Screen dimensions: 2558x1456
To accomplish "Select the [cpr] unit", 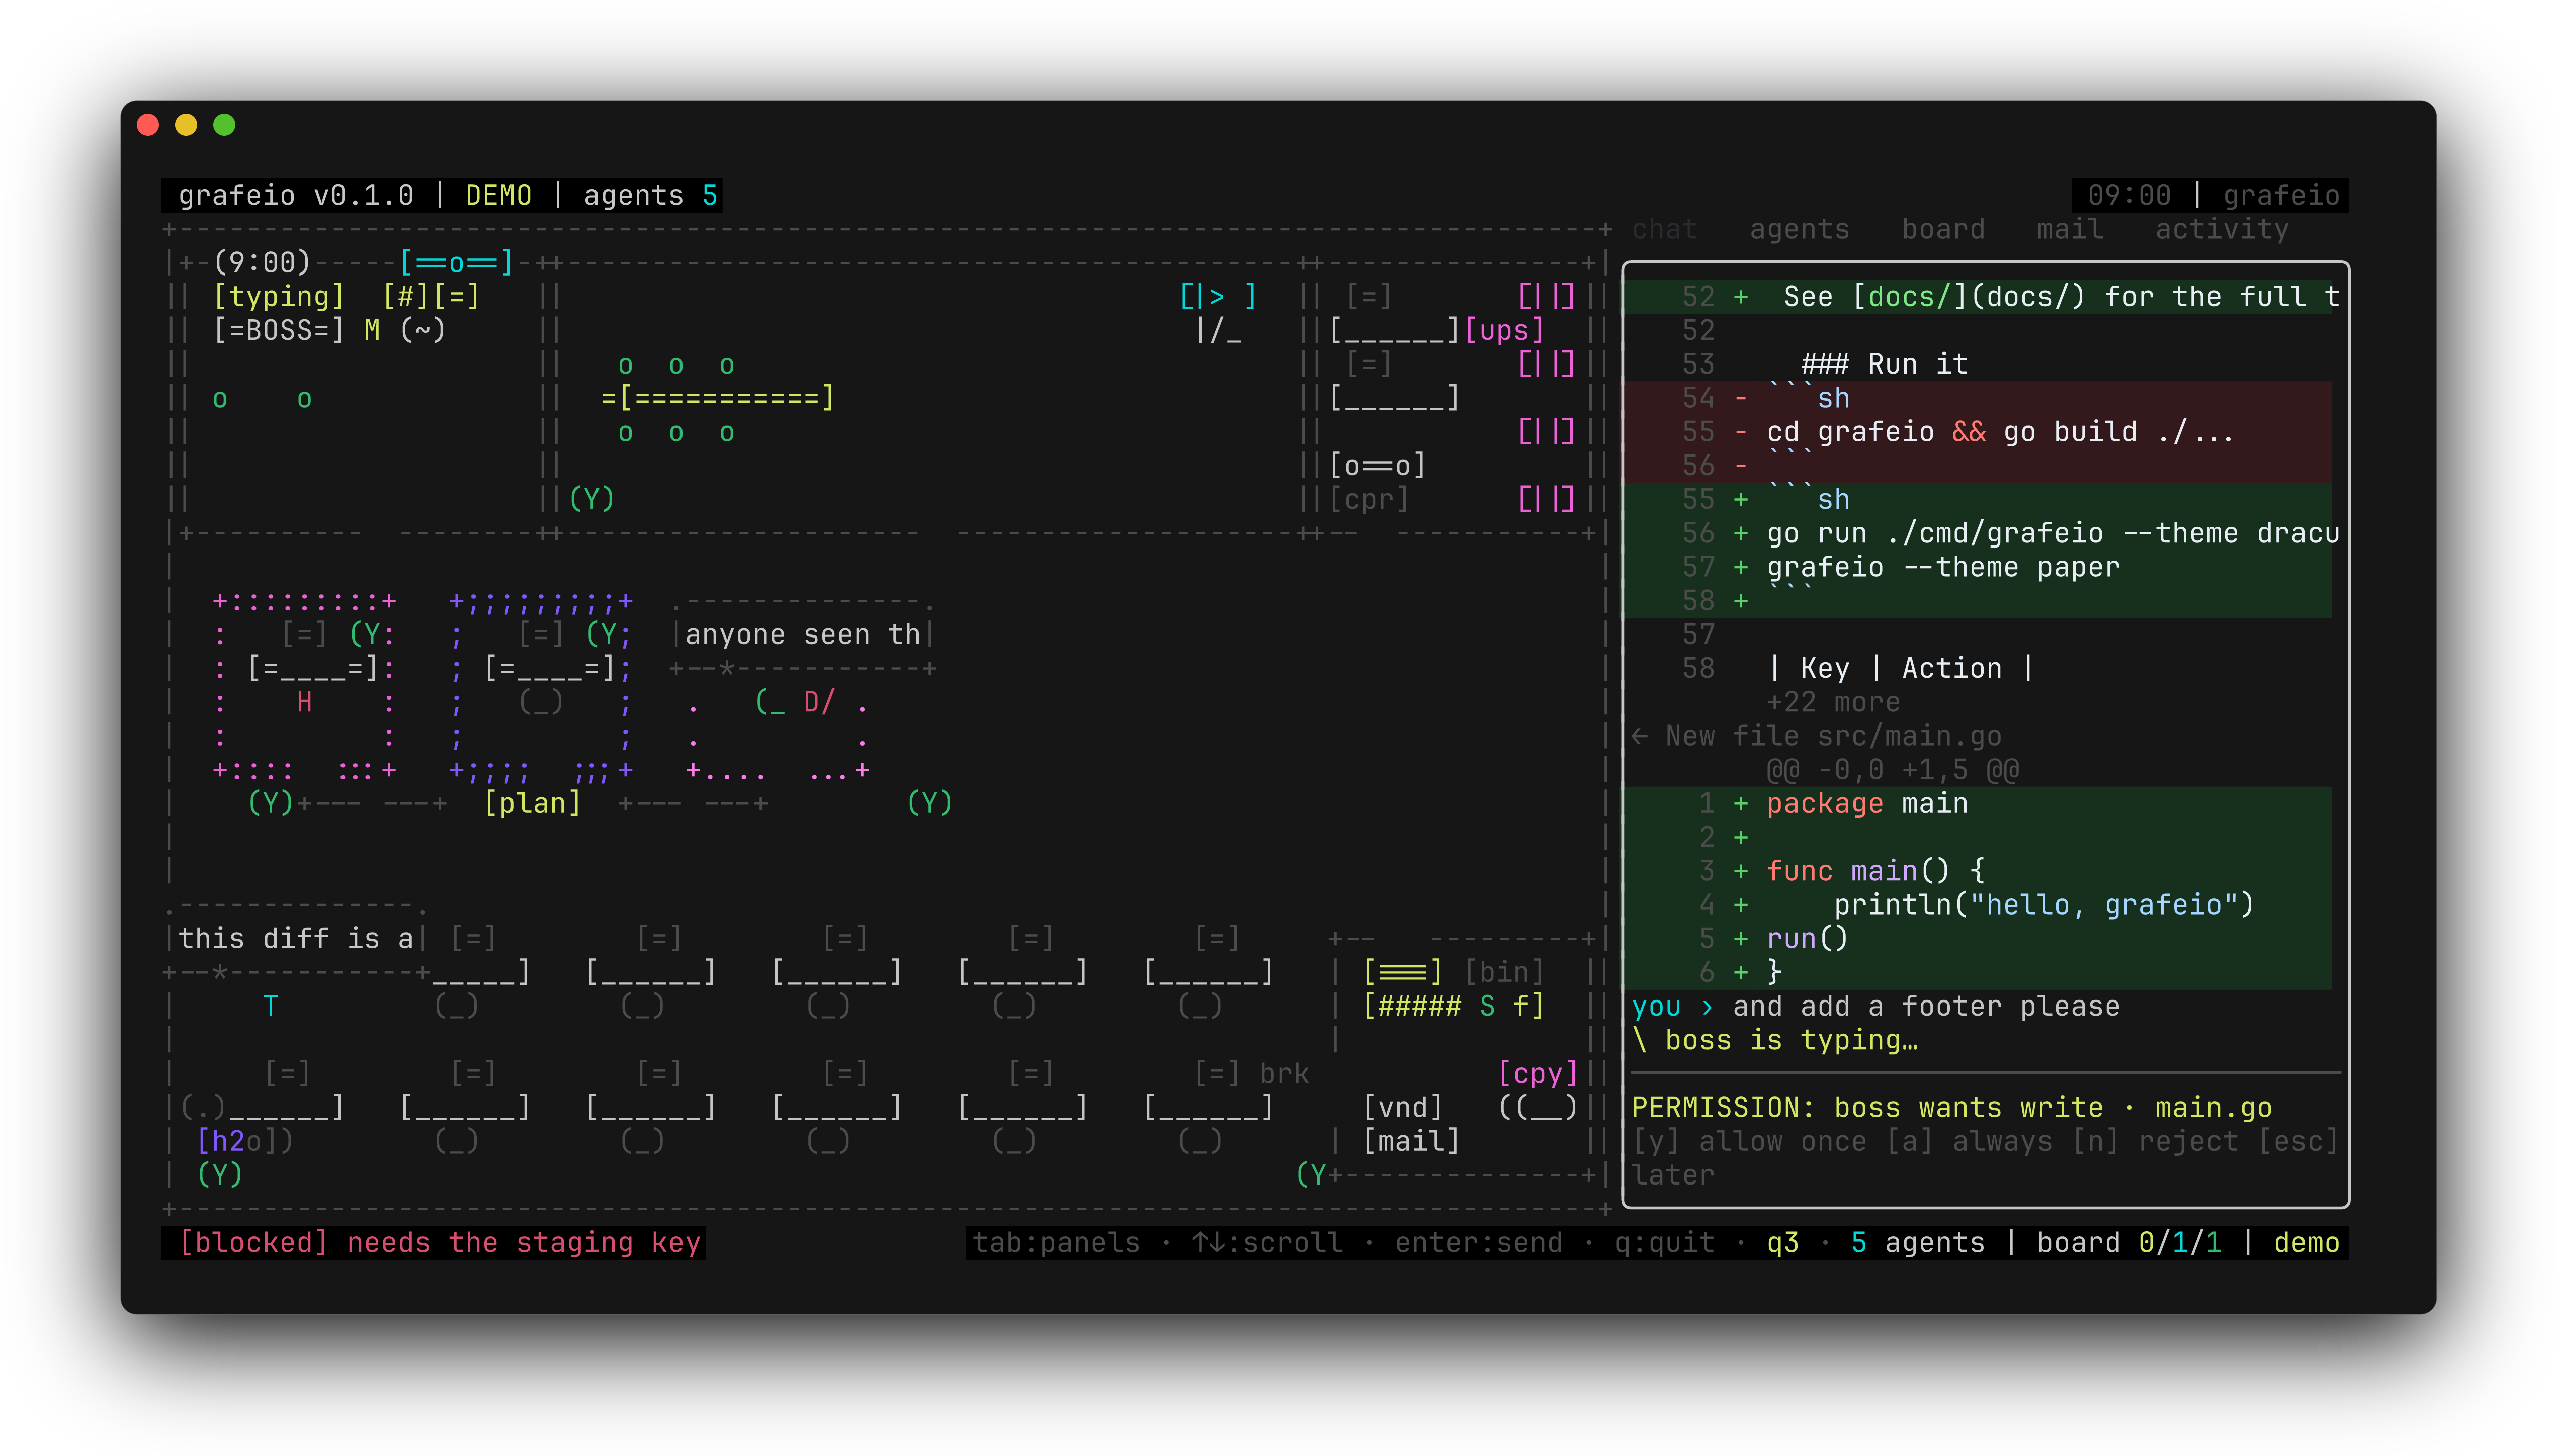I will coord(1369,499).
